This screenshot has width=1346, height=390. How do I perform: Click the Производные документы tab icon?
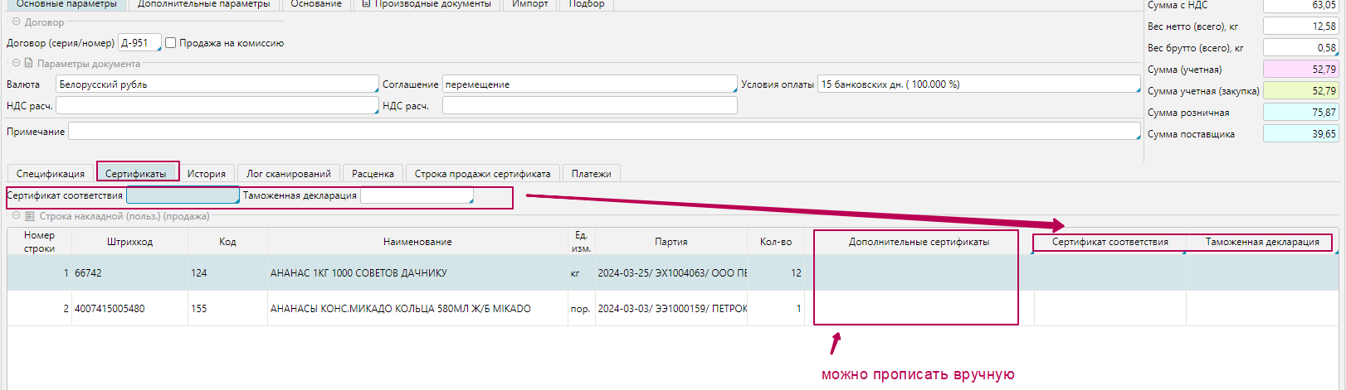366,3
